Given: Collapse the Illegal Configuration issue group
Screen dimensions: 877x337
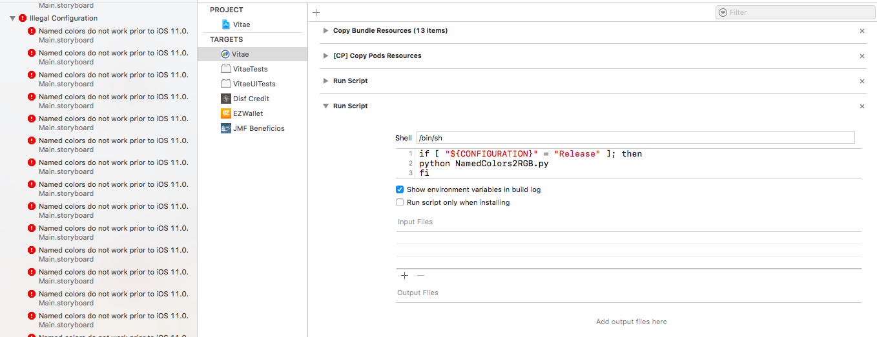Looking at the screenshot, I should coord(12,19).
